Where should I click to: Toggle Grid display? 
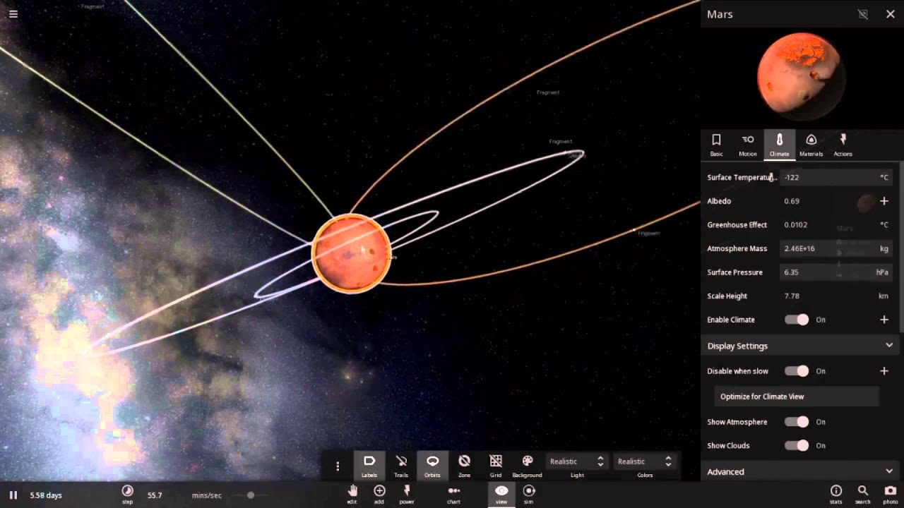pos(496,466)
